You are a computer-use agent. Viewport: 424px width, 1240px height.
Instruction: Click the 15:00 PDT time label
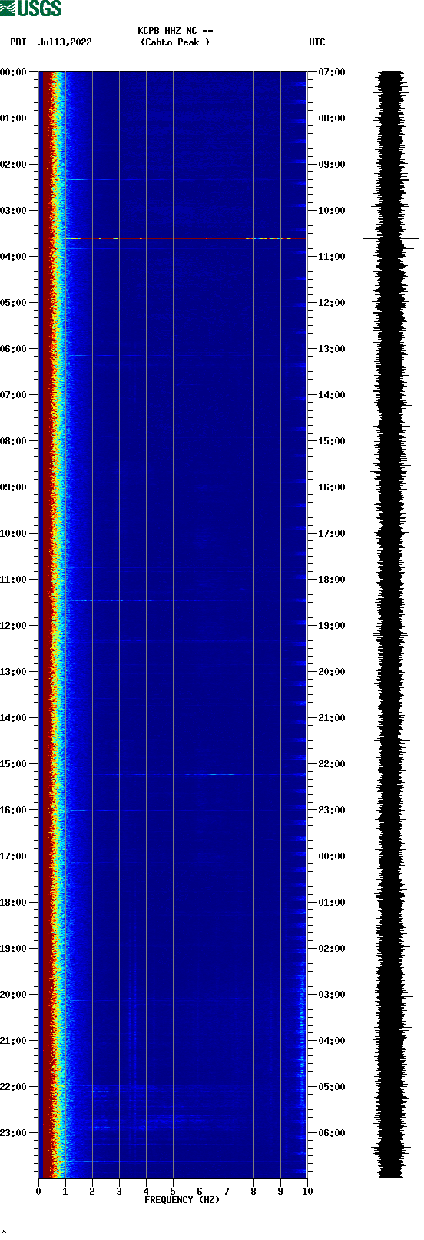coord(14,764)
